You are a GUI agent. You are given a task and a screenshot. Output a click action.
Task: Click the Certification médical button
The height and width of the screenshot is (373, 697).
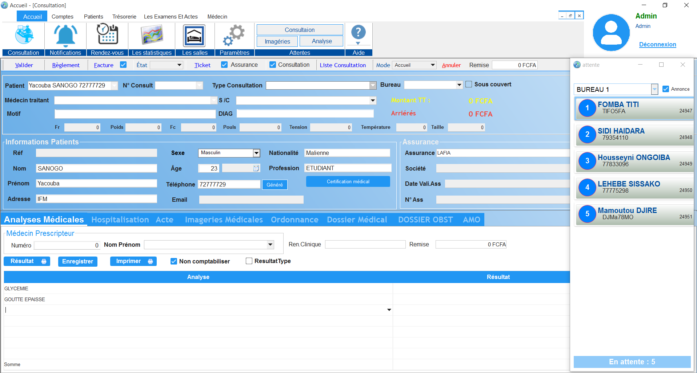348,181
